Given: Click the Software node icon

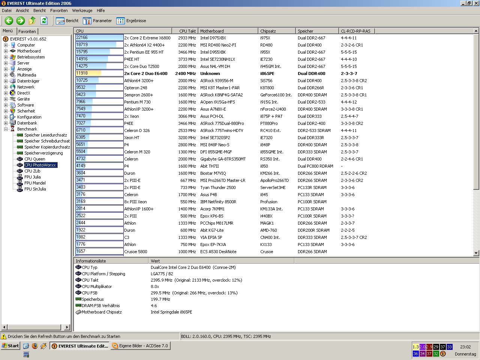Looking at the screenshot, I should [x=13, y=105].
